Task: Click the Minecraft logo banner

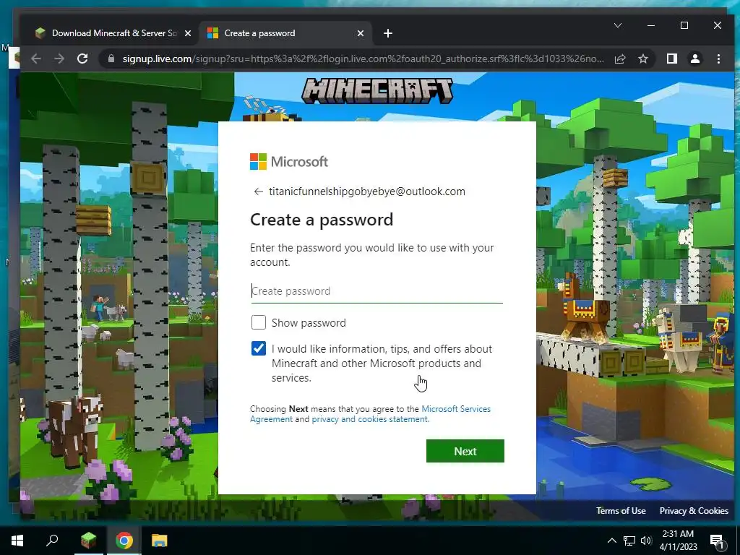Action: pos(377,90)
